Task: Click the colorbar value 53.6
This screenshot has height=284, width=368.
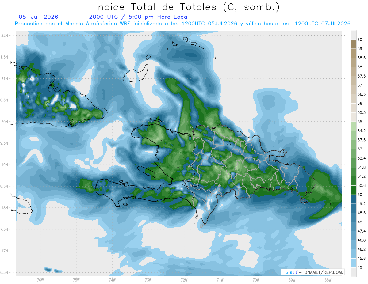Action: coord(361,140)
